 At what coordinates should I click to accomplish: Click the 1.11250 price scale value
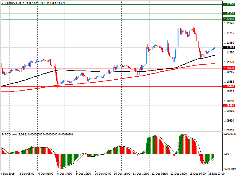pos(229,53)
